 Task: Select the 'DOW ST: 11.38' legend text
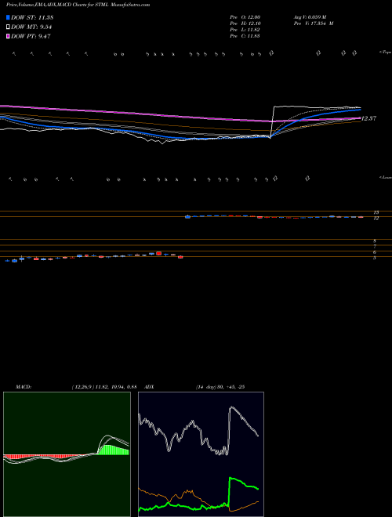coord(32,17)
